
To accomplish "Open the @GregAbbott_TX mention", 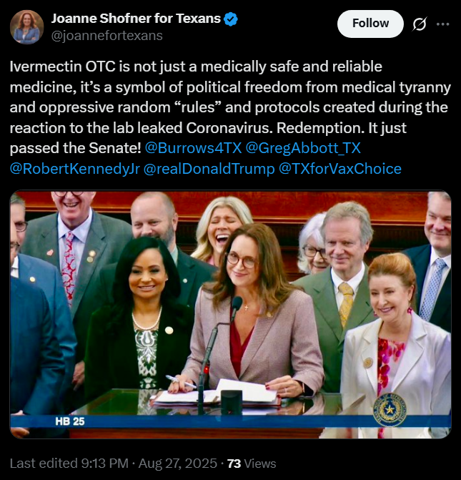I will pyautogui.click(x=303, y=148).
